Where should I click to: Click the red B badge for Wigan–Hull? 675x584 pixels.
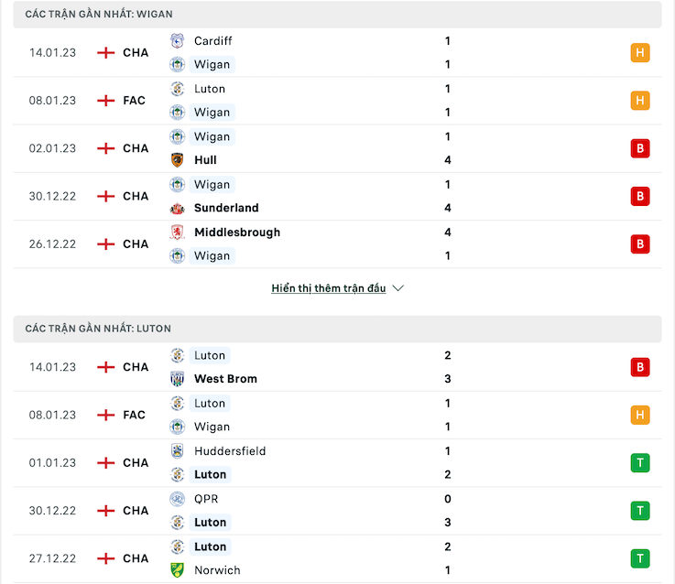click(639, 148)
